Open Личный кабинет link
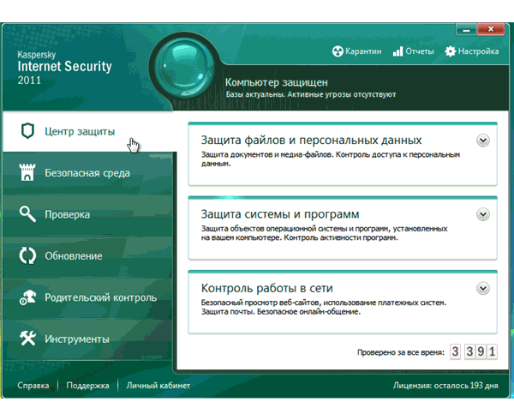The width and height of the screenshot is (514, 420). click(x=158, y=385)
